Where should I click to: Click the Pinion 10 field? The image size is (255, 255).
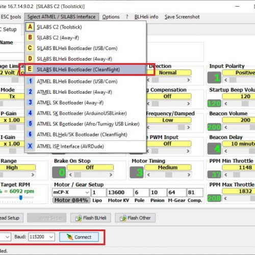click(158, 192)
